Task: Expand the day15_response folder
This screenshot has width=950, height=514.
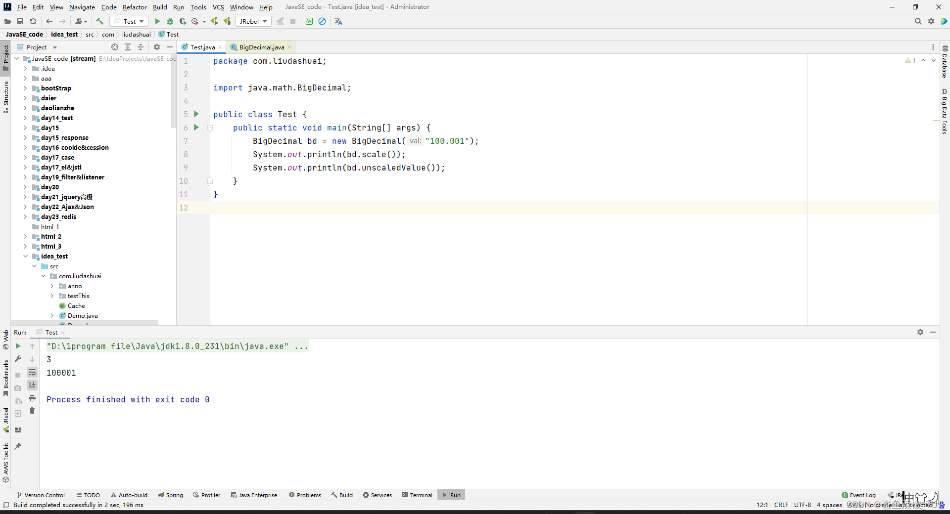Action: coord(25,137)
